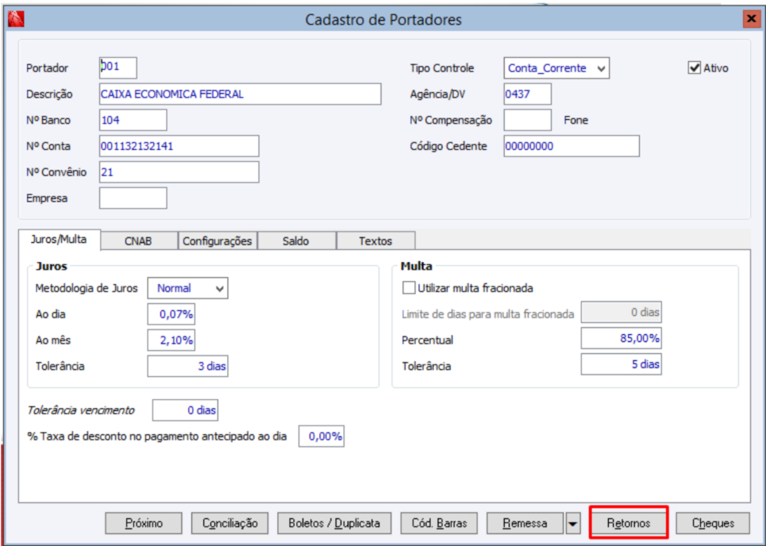
Task: Close the Cadastro de Portadores window
Action: coord(750,18)
